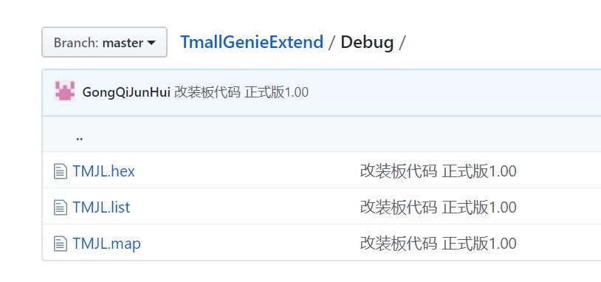
Task: Click the dropdown caret next to master
Action: click(151, 43)
